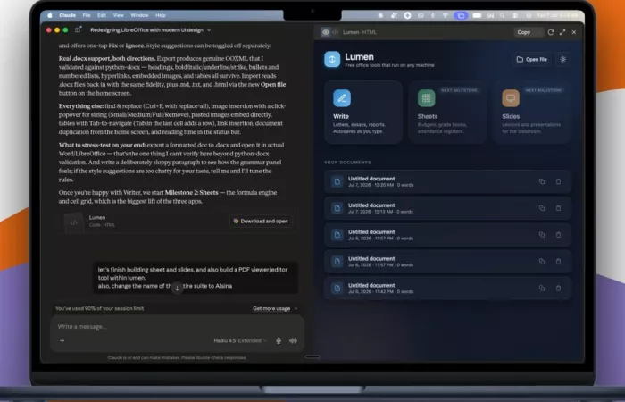Open the Edit menu
This screenshot has width=625, height=402.
102,15
